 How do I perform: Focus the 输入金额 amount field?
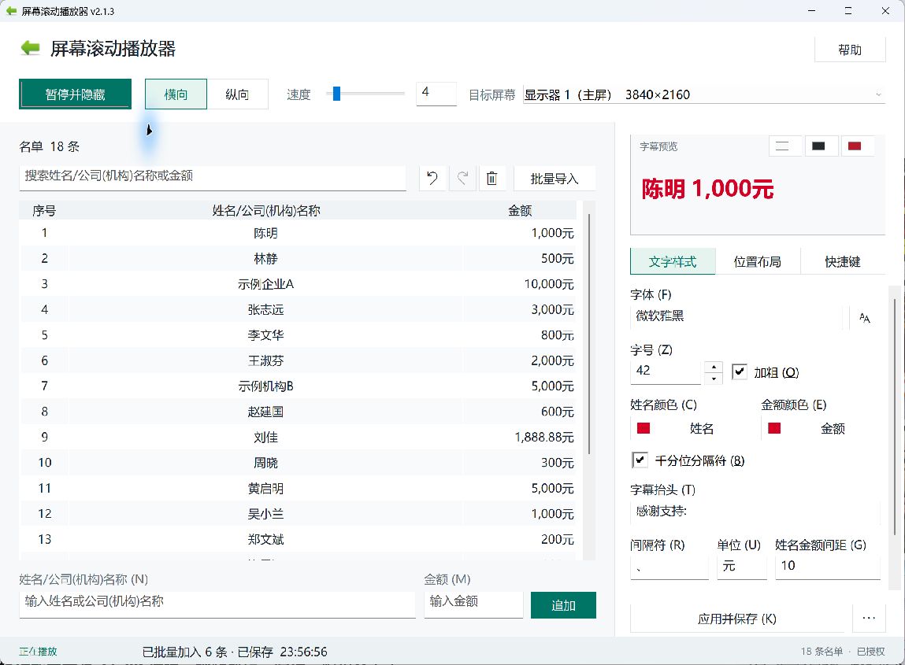[x=473, y=604]
